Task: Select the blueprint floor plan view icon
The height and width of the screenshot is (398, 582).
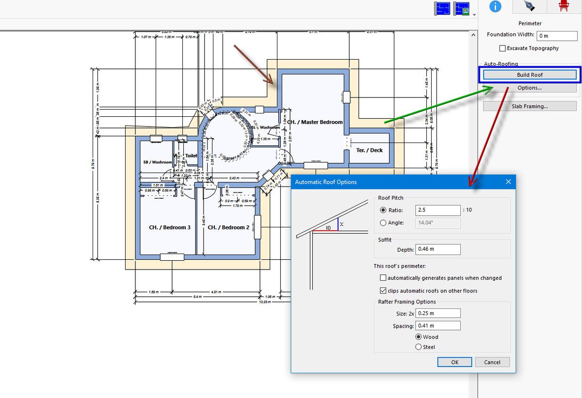Action: [x=442, y=9]
